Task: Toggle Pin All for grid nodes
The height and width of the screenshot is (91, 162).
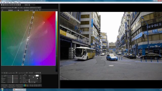Action: (x=36, y=10)
